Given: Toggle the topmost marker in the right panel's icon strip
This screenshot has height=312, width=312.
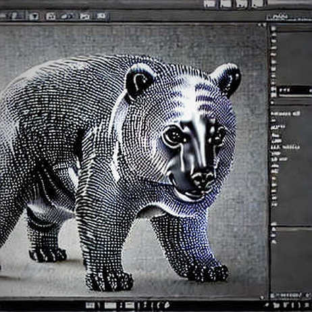Looking at the screenshot, I should coord(274,28).
